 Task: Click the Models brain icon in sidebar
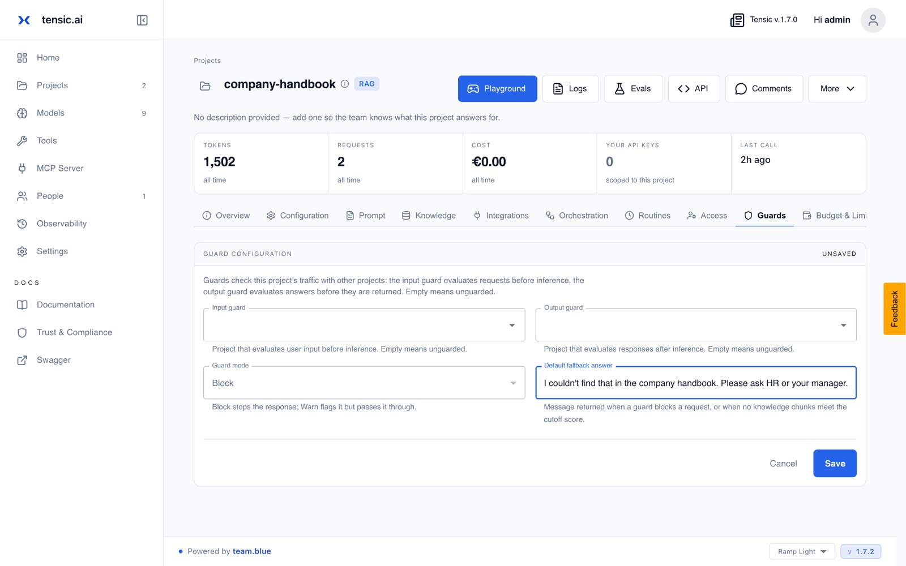pos(22,113)
